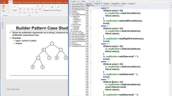Open the File tab in PowerPoint
Image resolution: width=172 pixels, height=96 pixels.
tap(4, 2)
